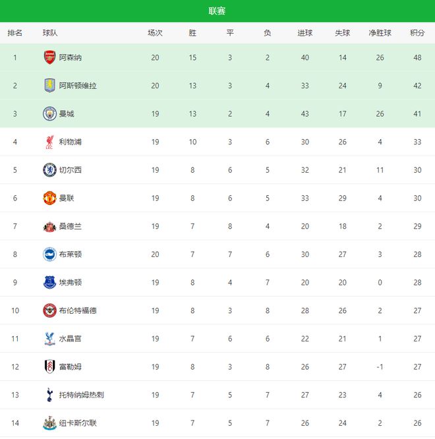Click the Liverpool club crest icon
This screenshot has height=439, width=435.
(x=50, y=142)
